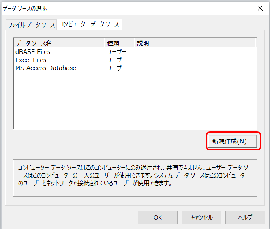
Task: Switch to the ファイル データ ソース tab
Action: point(31,25)
